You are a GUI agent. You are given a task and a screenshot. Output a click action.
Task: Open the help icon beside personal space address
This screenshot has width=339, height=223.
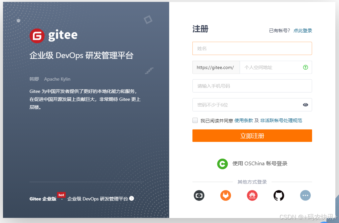pos(305,67)
